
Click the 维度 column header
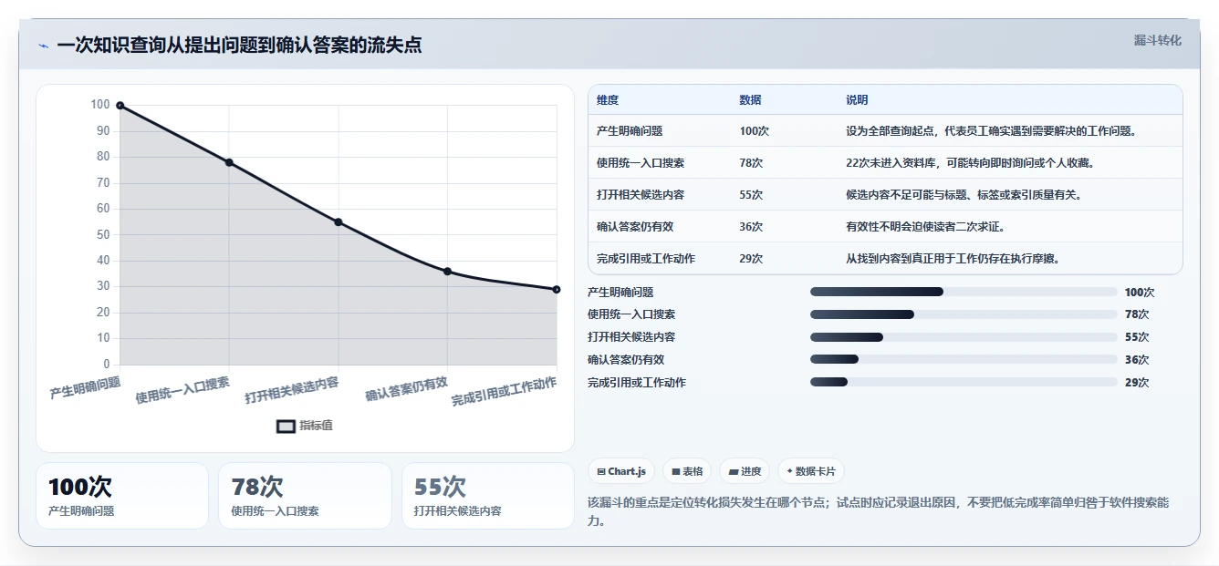(608, 100)
